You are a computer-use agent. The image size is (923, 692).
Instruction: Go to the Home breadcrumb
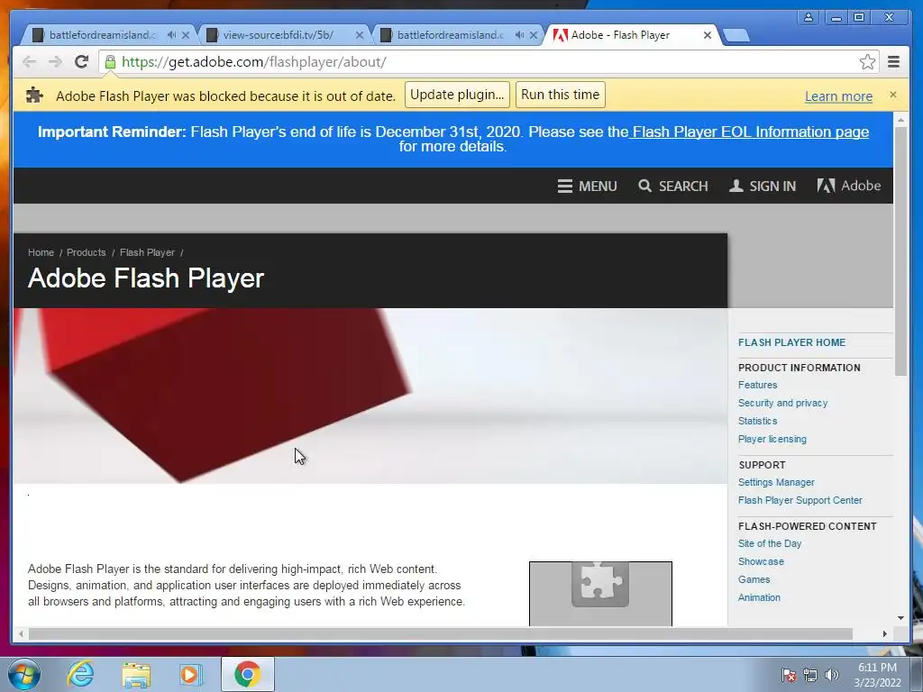pyautogui.click(x=41, y=252)
